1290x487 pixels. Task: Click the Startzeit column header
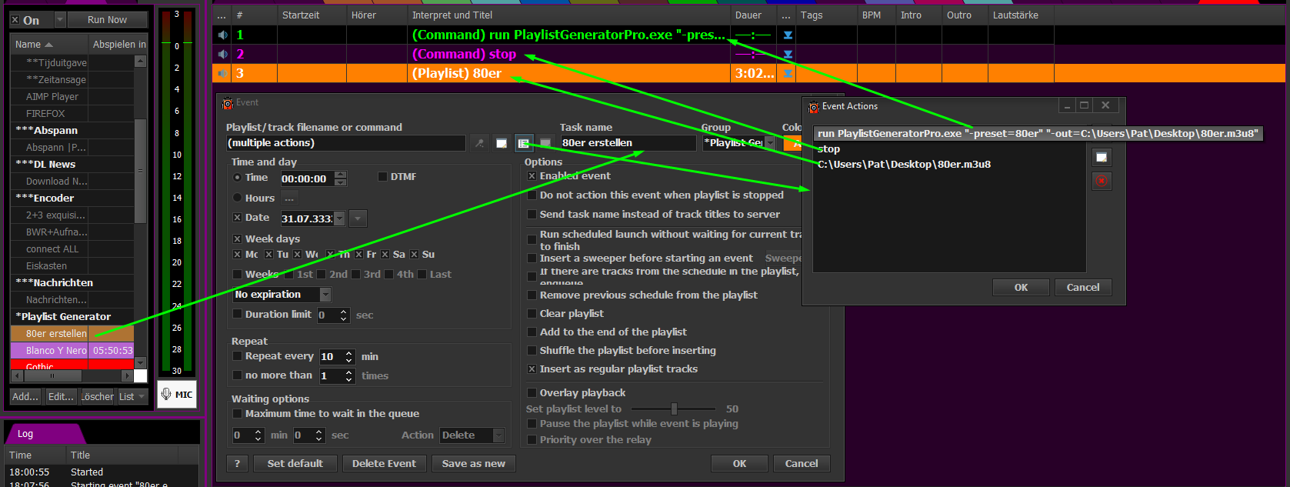pyautogui.click(x=312, y=15)
